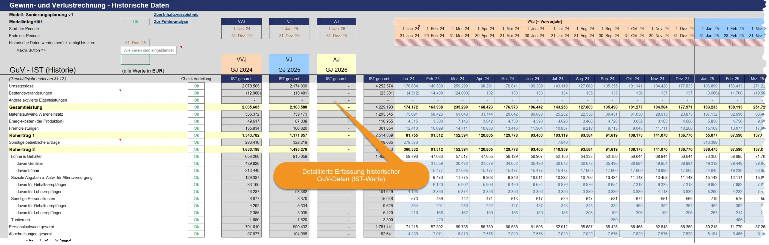Select the blue VJ GJ 2025 header block
Viewport: 769px width, 245px height.
click(x=289, y=64)
